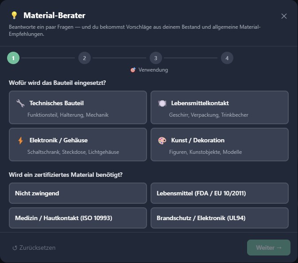
Task: Choose the Lebensmittelkontakt title
Action: 200,103
